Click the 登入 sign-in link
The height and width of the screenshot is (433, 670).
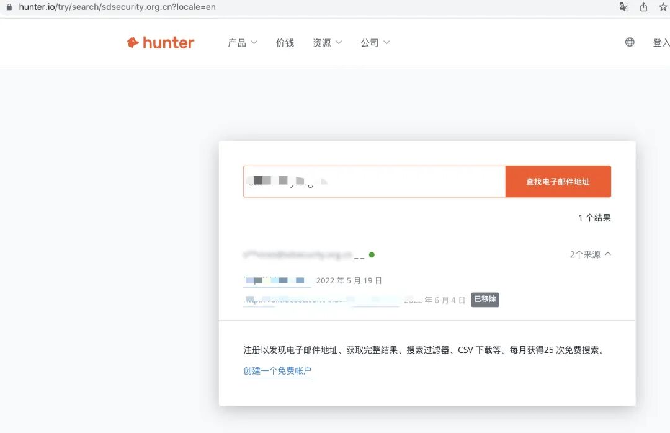661,42
